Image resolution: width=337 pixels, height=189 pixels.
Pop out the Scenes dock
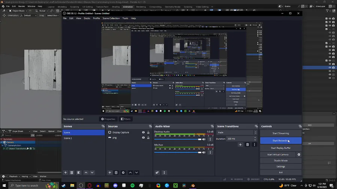coord(103,126)
